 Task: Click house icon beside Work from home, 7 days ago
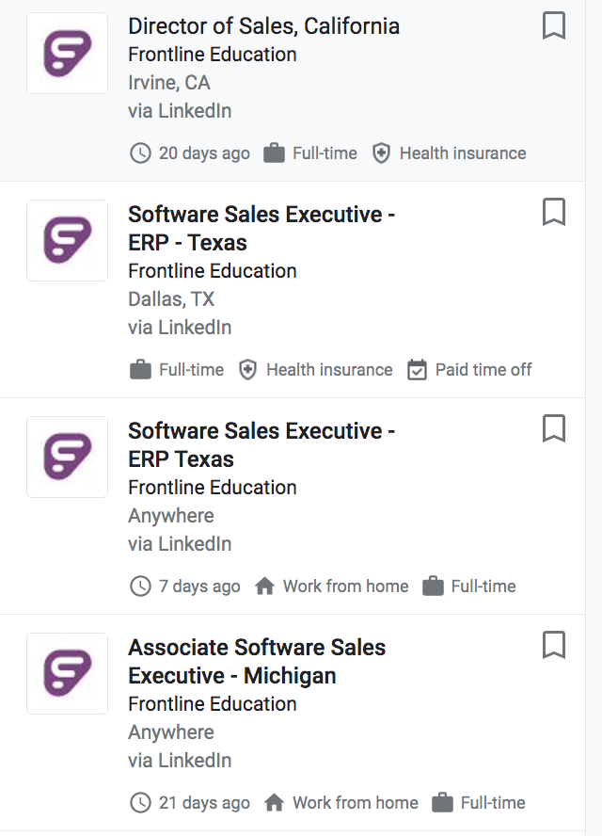(x=264, y=586)
